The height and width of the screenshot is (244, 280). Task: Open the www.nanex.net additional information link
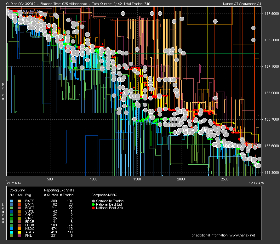242,235
